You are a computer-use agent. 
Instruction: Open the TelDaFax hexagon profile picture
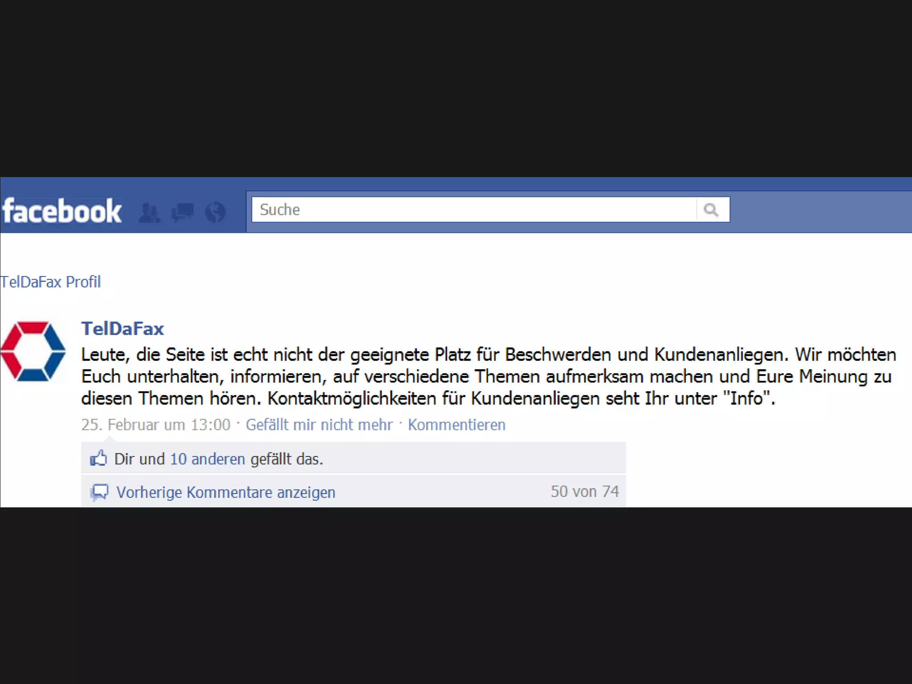click(x=33, y=351)
